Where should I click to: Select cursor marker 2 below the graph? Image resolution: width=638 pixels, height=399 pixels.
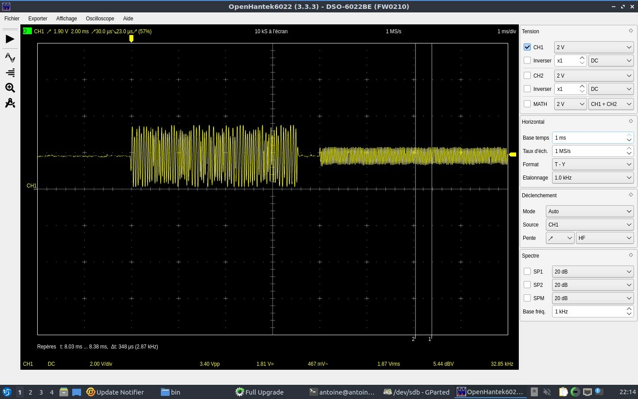pyautogui.click(x=413, y=339)
